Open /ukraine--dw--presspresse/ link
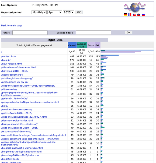This screenshot has height=163, width=156. (x=17, y=110)
